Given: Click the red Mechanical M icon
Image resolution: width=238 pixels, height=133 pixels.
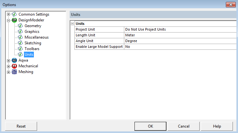Looking at the screenshot, I should pos(14,66).
